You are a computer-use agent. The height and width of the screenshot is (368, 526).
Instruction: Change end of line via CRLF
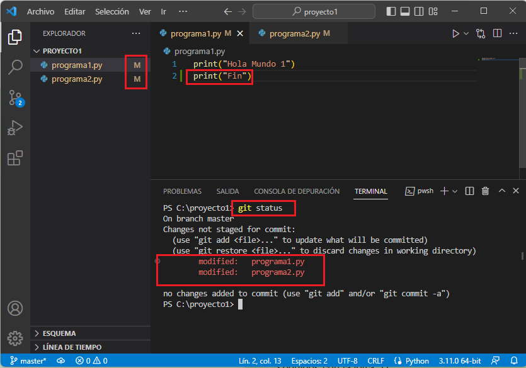pos(375,361)
